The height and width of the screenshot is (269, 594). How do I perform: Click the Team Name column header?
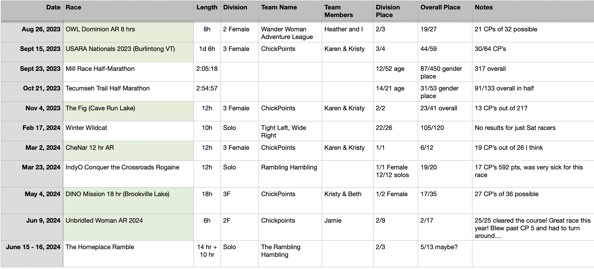click(x=279, y=7)
